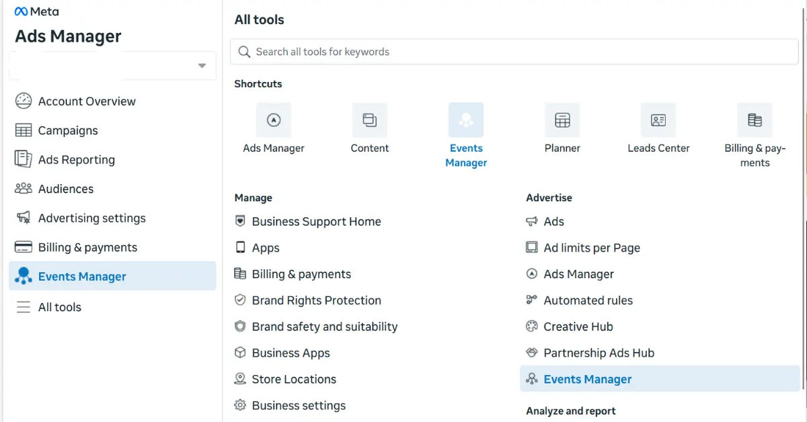This screenshot has width=807, height=422.
Task: Click the Campaigns sidebar icon
Action: click(24, 130)
